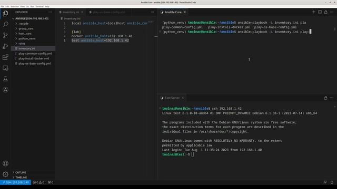Toggle lock on Ansible Core group
This screenshot has width=337, height=189.
click(x=326, y=12)
